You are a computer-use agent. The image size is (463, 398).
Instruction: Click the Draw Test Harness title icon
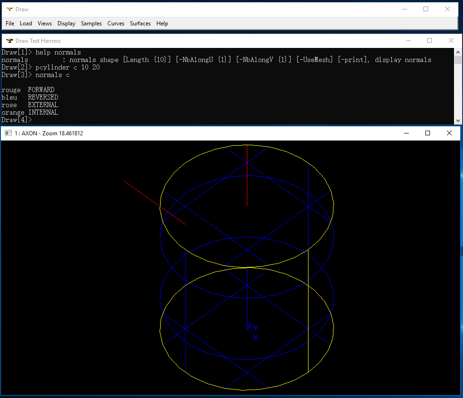coord(9,41)
